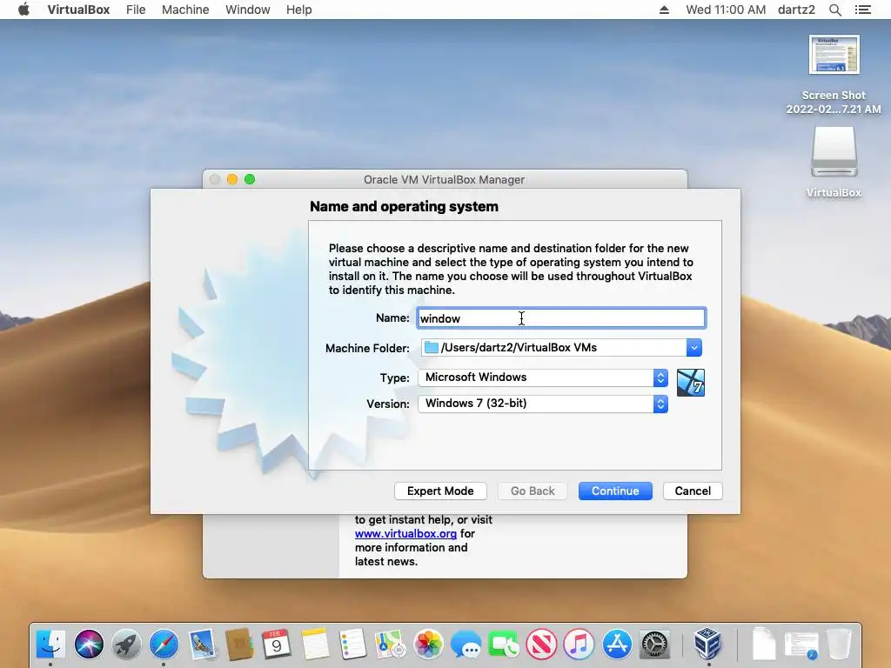This screenshot has height=668, width=891.
Task: Open iTunes music note icon in dock
Action: [579, 645]
